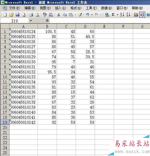The image size is (150, 156).
Task: Select cell containing 306045610137
Action: pyautogui.click(x=23, y=97)
